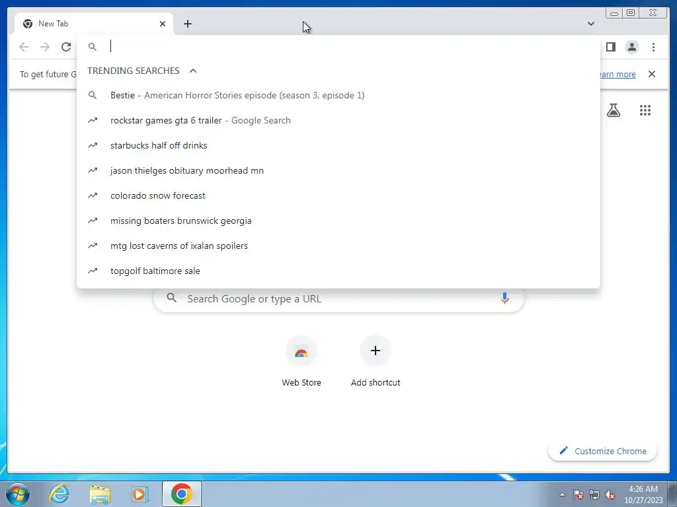Open the Search Labs flask icon
Image resolution: width=677 pixels, height=507 pixels.
[613, 110]
